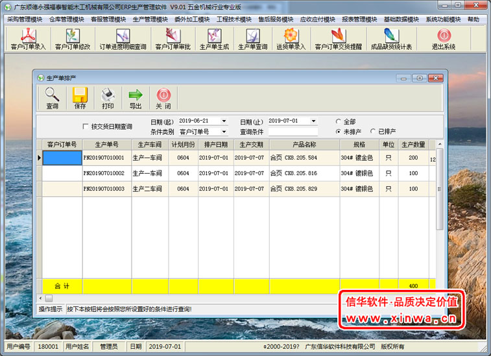The image size is (491, 356).
Task: Click user ID 180001 in status bar
Action: (48, 347)
